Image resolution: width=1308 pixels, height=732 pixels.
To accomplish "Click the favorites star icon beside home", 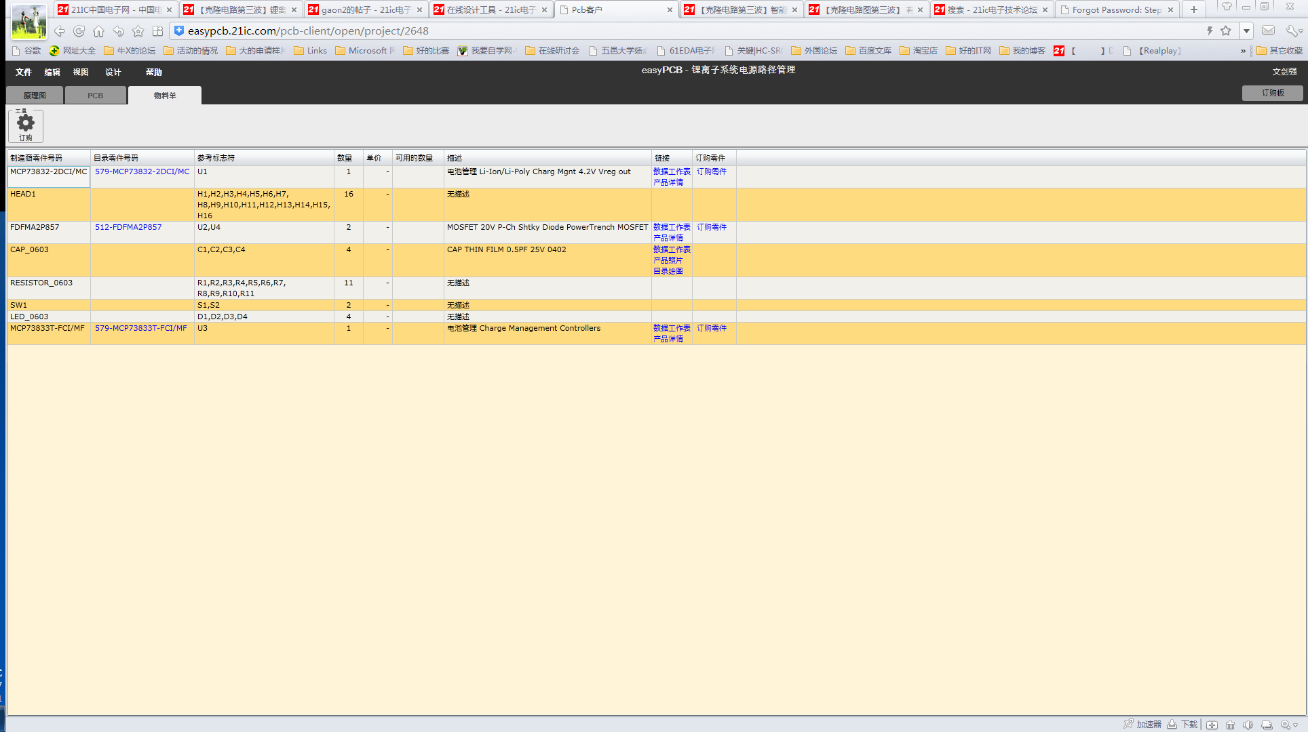I will point(138,31).
